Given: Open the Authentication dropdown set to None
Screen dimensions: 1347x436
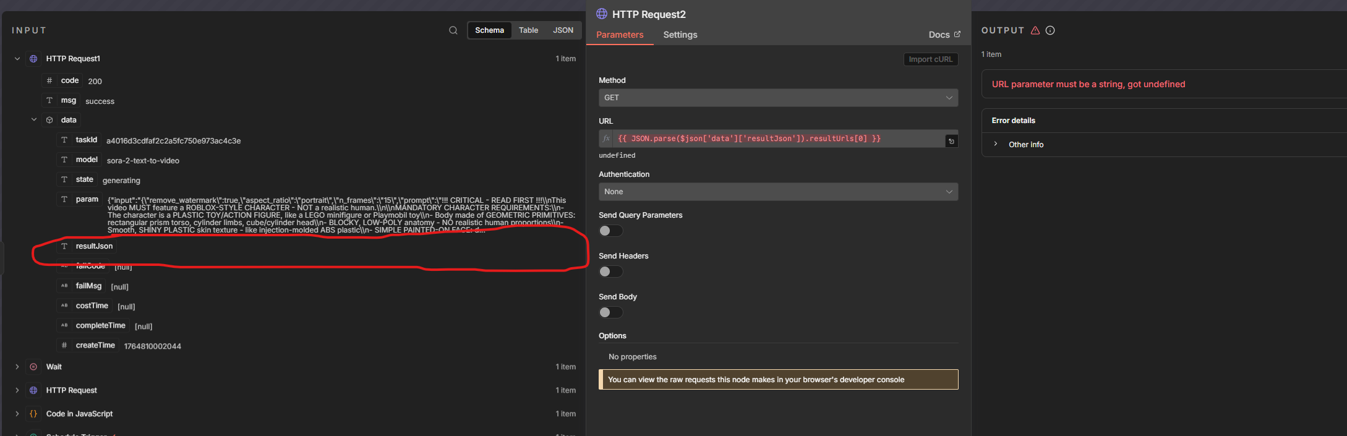Looking at the screenshot, I should 777,192.
